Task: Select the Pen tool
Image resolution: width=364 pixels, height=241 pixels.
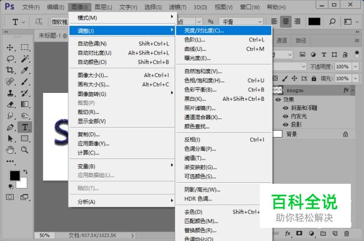Action: tap(10, 128)
